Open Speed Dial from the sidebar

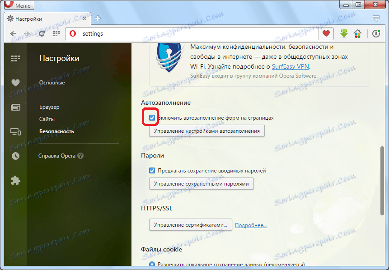coord(15,59)
